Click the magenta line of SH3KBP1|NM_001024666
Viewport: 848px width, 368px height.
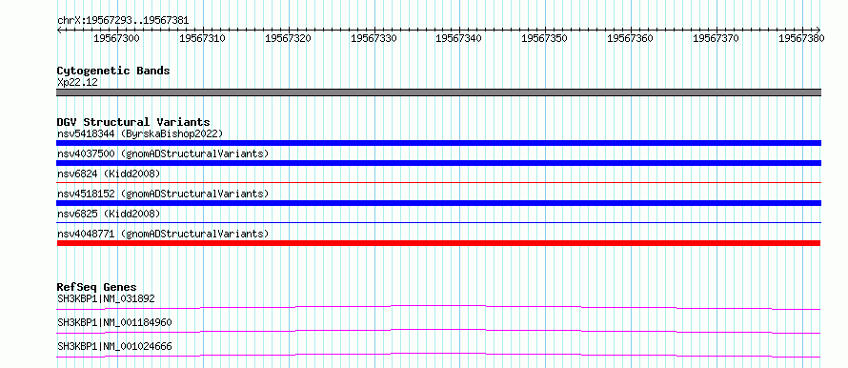(x=438, y=355)
